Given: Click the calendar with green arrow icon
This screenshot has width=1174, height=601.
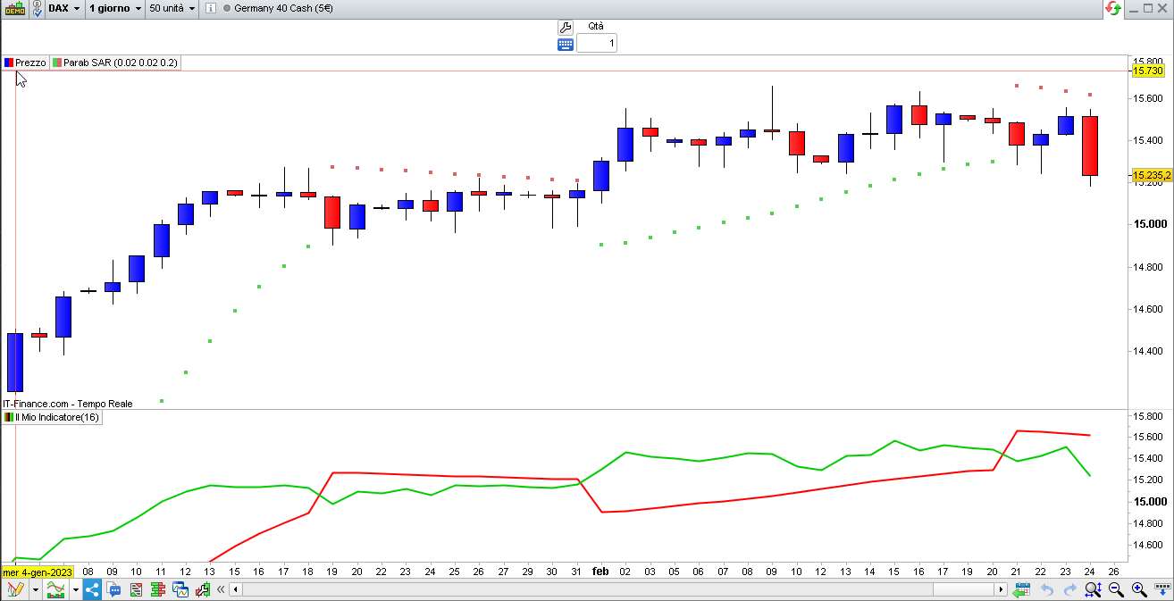Looking at the screenshot, I should click(1022, 589).
